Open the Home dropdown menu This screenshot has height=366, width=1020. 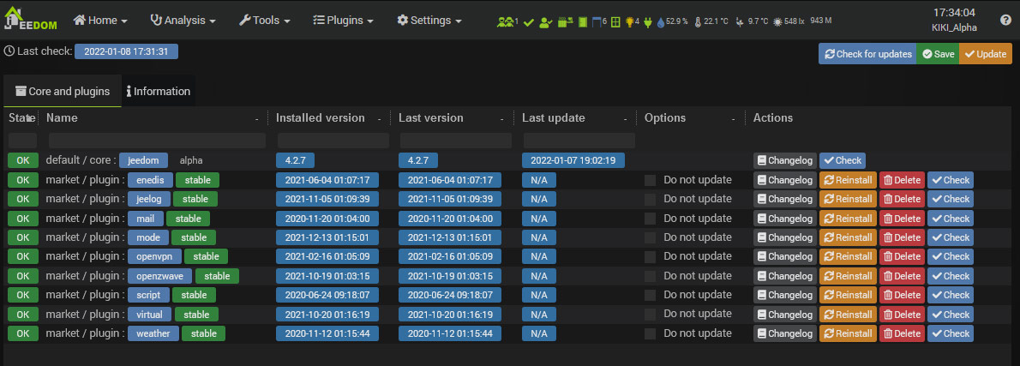[100, 21]
